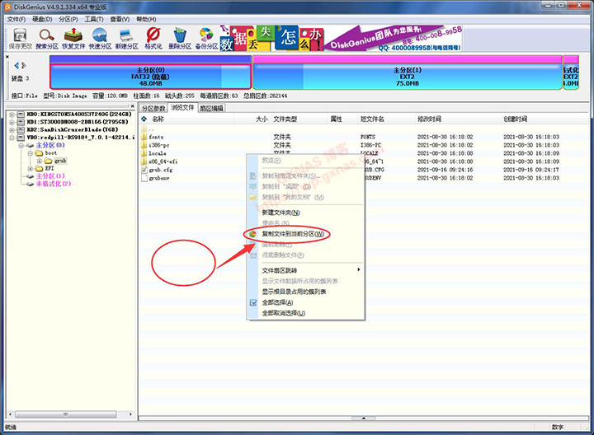Open the 文件扇区跳转 submenu arrow
Image resolution: width=594 pixels, height=435 pixels.
[358, 270]
